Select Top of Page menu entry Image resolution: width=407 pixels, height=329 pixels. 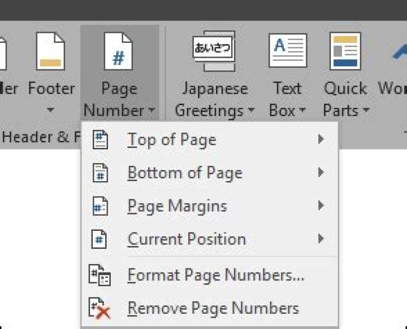[x=210, y=139]
